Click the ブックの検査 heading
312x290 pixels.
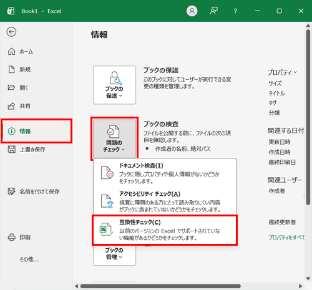click(161, 124)
